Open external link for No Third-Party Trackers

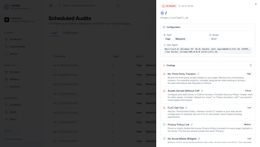coord(198,74)
